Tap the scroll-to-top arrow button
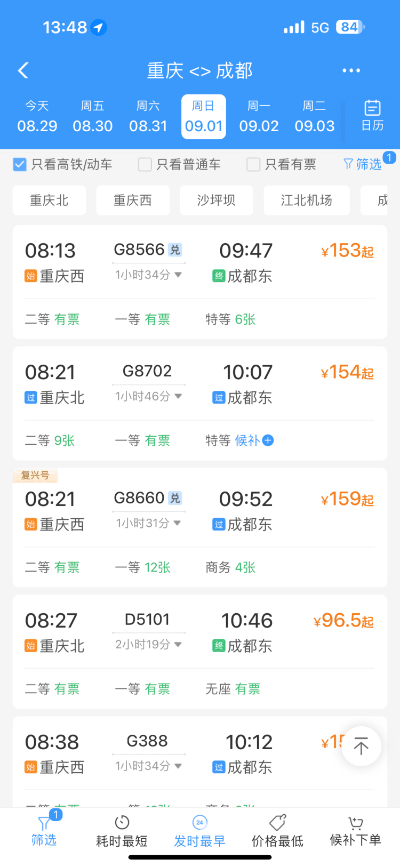Screen dimensions: 400x867 pos(361,746)
